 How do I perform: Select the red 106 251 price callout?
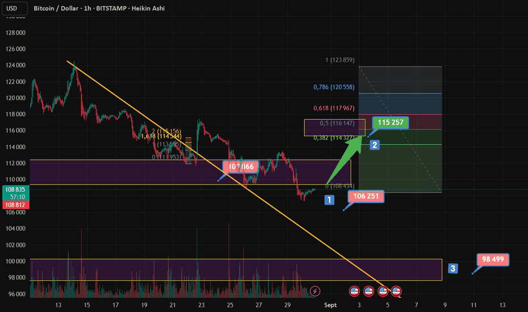pos(366,196)
